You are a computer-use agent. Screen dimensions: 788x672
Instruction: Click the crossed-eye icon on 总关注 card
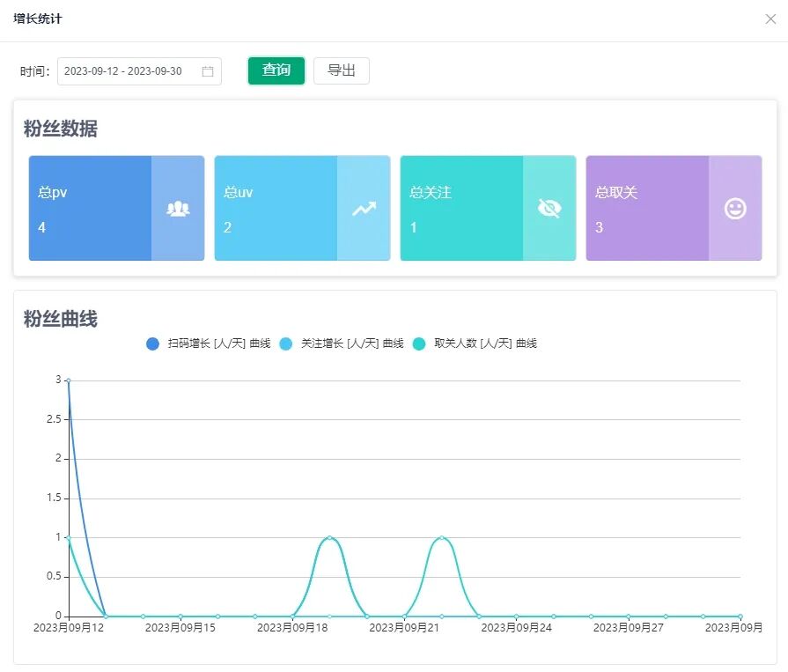[x=549, y=209]
